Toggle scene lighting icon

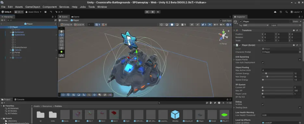(x=197, y=25)
